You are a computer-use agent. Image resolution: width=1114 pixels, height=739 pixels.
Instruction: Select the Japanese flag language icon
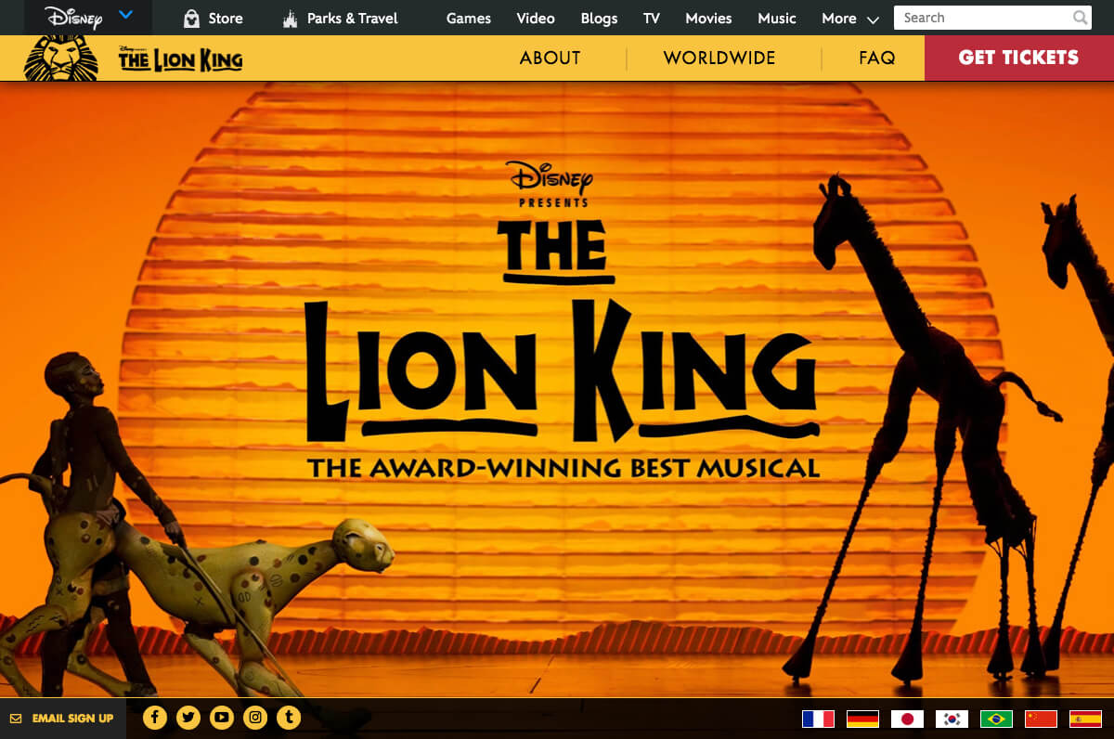click(907, 719)
